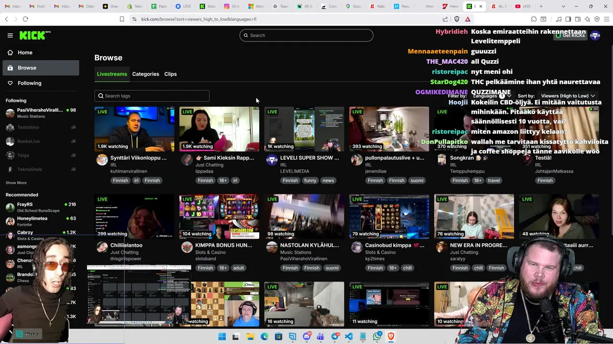The width and height of the screenshot is (613, 344).
Task: Select Home in the sidebar
Action: click(41, 53)
